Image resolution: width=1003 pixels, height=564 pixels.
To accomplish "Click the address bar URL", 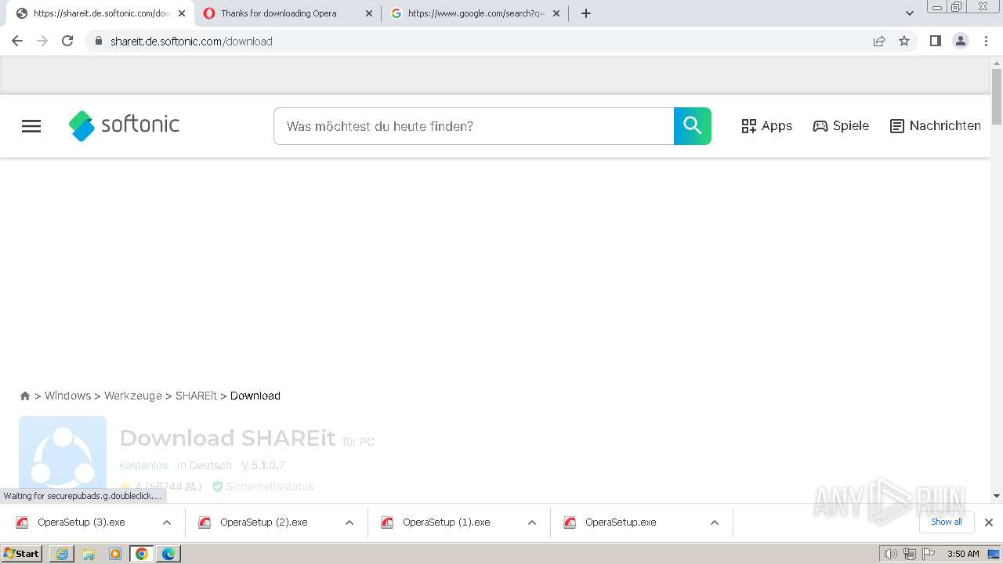I will [191, 41].
